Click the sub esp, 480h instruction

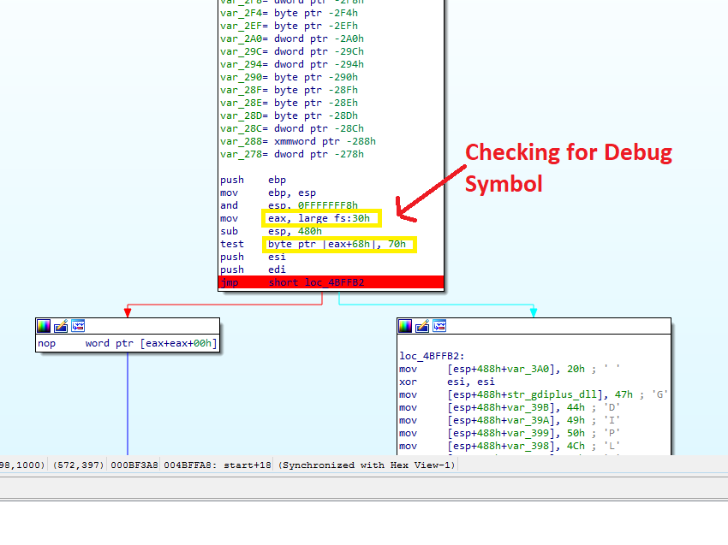(272, 231)
